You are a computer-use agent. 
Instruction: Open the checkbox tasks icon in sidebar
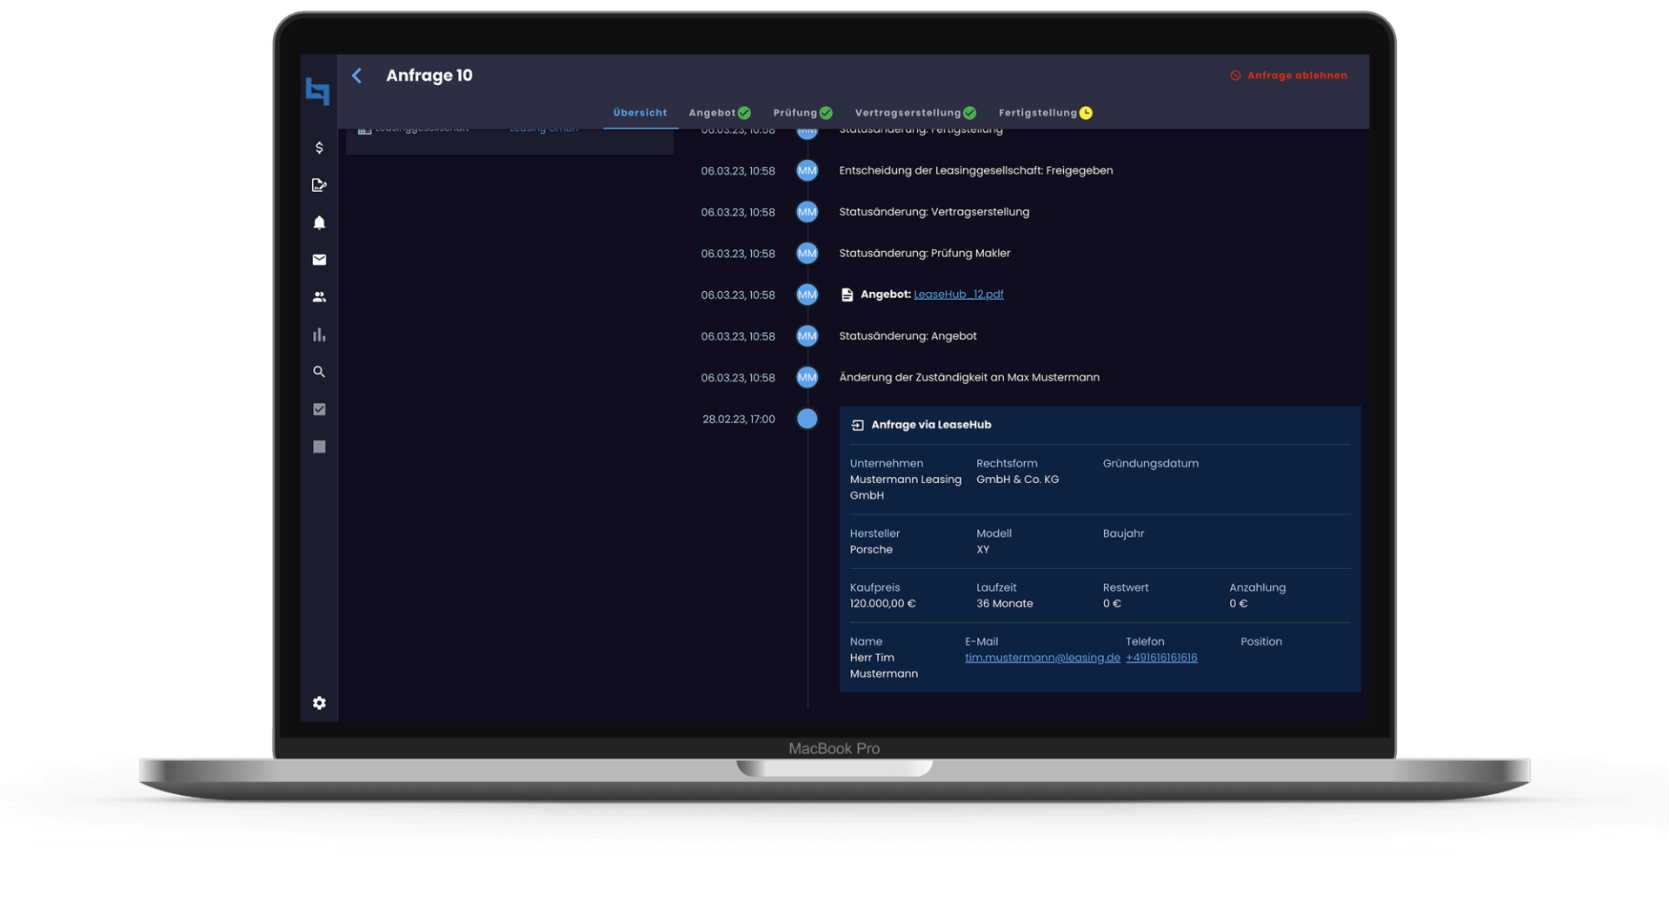(x=319, y=409)
